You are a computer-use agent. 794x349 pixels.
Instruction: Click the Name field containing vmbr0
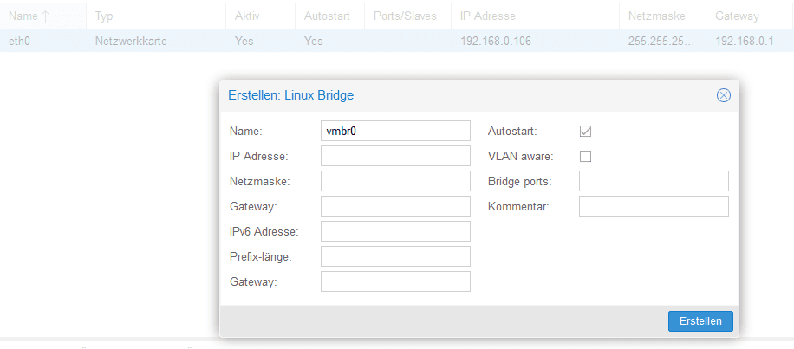click(x=395, y=131)
